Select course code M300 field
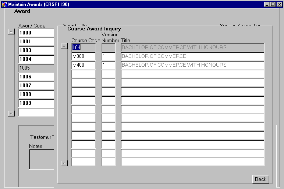Viewport: 284px width, 189px height. [x=83, y=56]
